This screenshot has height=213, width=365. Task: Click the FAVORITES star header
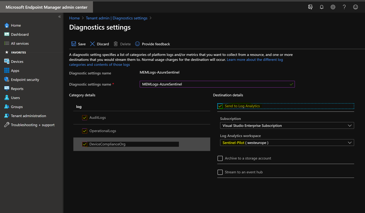click(x=16, y=52)
